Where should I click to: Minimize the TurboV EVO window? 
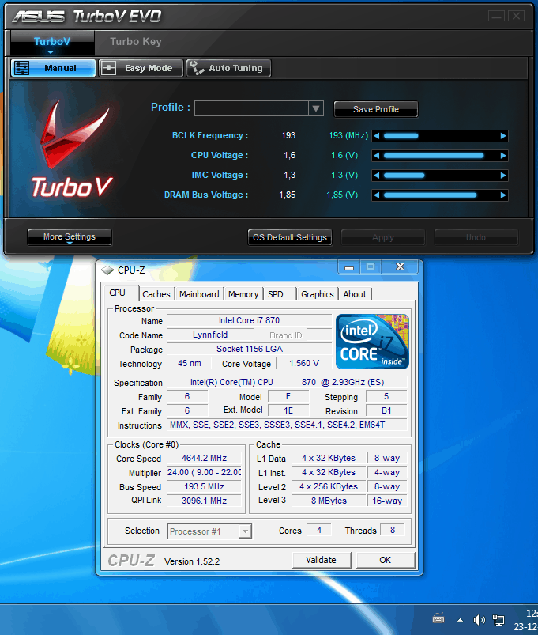(496, 16)
